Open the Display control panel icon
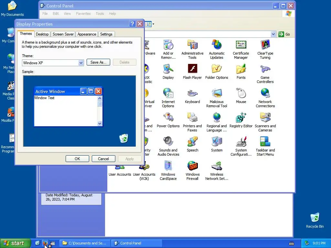 [168, 72]
